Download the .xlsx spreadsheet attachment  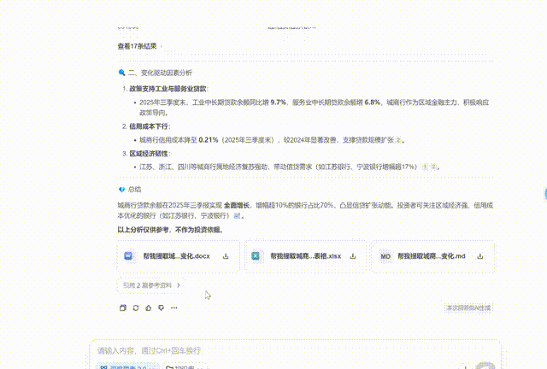pyautogui.click(x=353, y=256)
